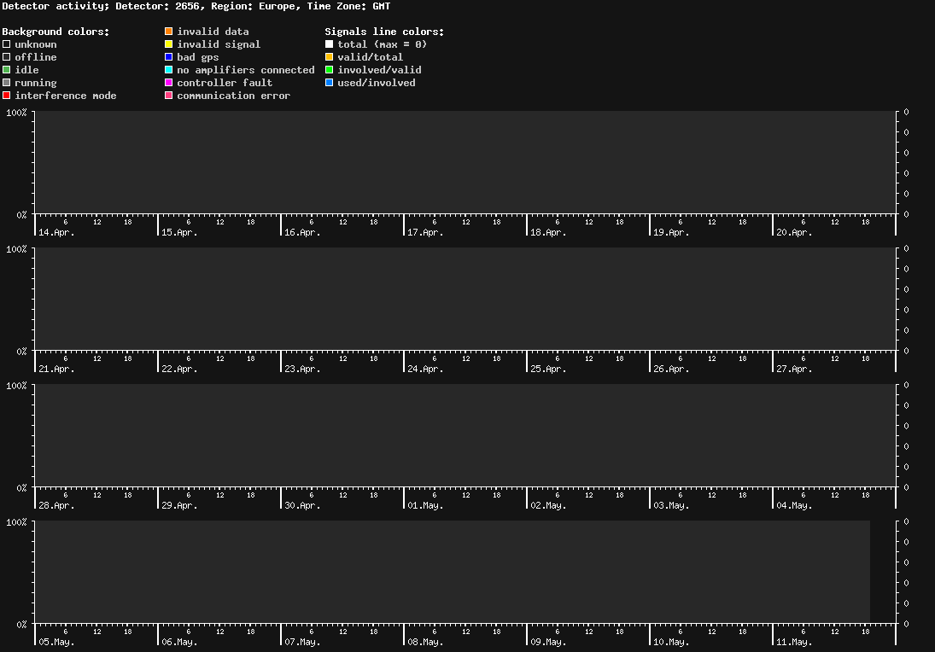Click the 'invalid data' legend label
The image size is (935, 652).
click(x=213, y=32)
